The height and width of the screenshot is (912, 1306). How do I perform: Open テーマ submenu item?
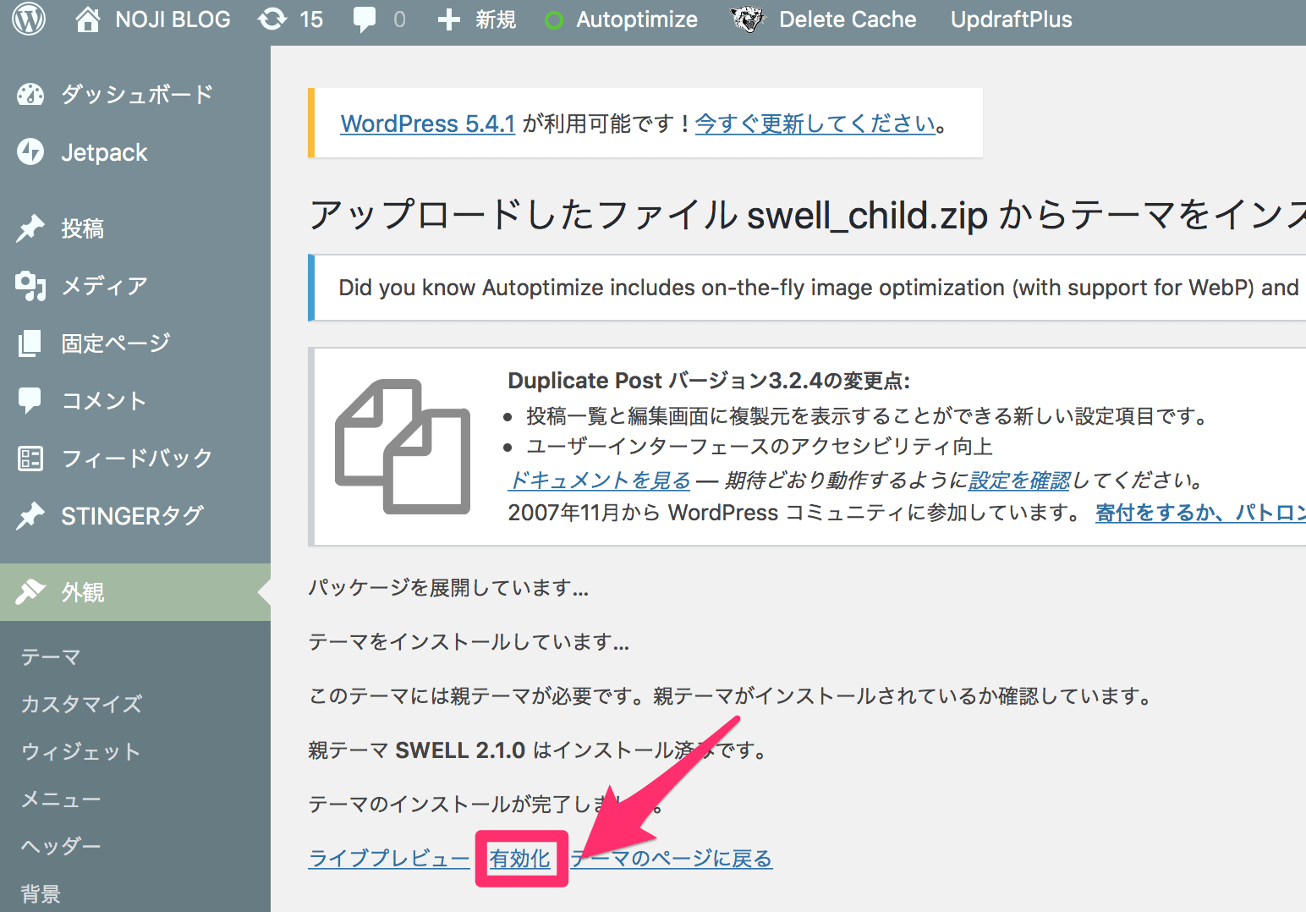pyautogui.click(x=51, y=657)
